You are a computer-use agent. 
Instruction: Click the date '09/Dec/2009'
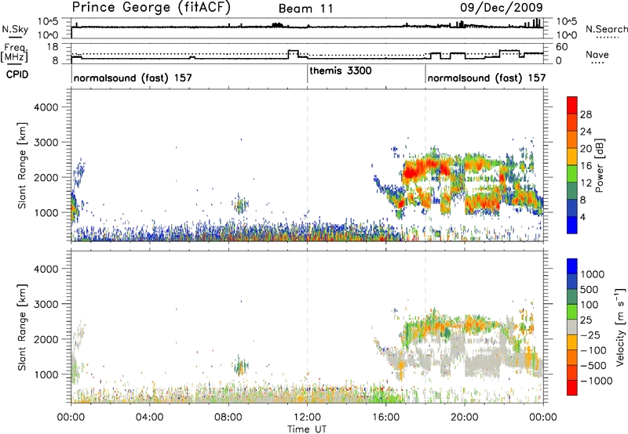[502, 7]
